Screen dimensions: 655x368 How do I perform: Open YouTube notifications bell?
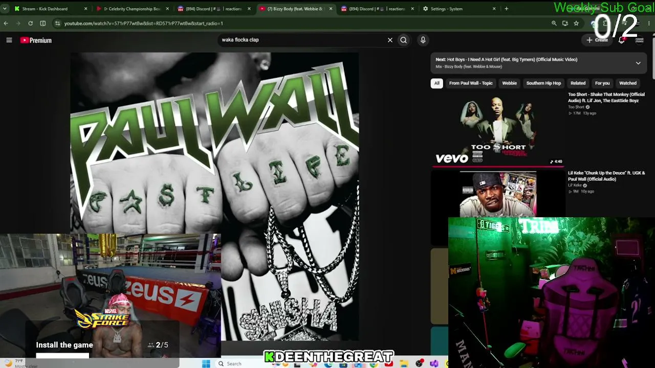pos(621,40)
